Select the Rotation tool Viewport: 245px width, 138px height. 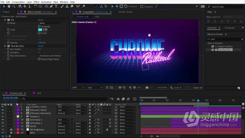[36, 6]
